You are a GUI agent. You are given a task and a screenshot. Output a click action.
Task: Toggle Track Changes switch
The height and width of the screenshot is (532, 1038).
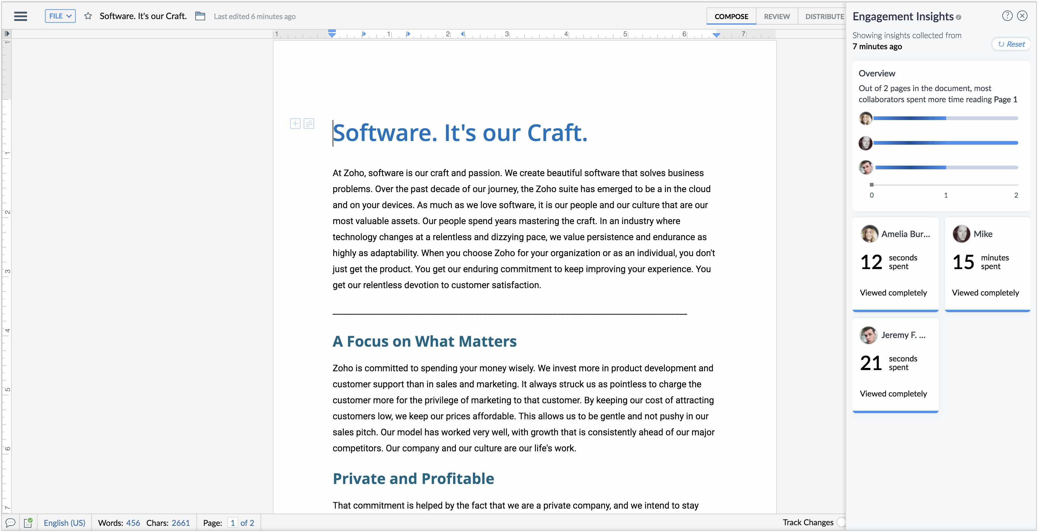tap(841, 522)
